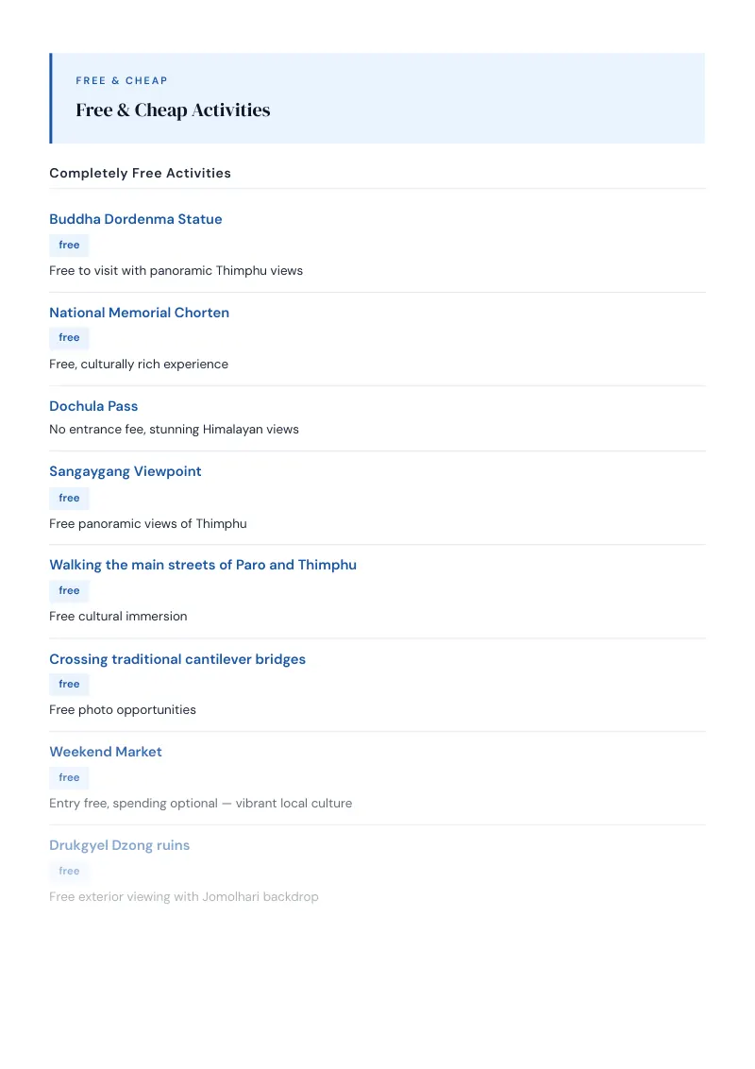
Task: Open the Weekend Market entry
Action: [x=106, y=752]
